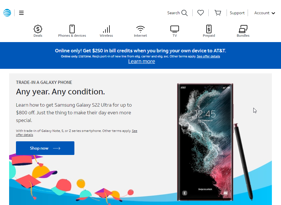
Task: Open the shopping cart
Action: tap(218, 13)
